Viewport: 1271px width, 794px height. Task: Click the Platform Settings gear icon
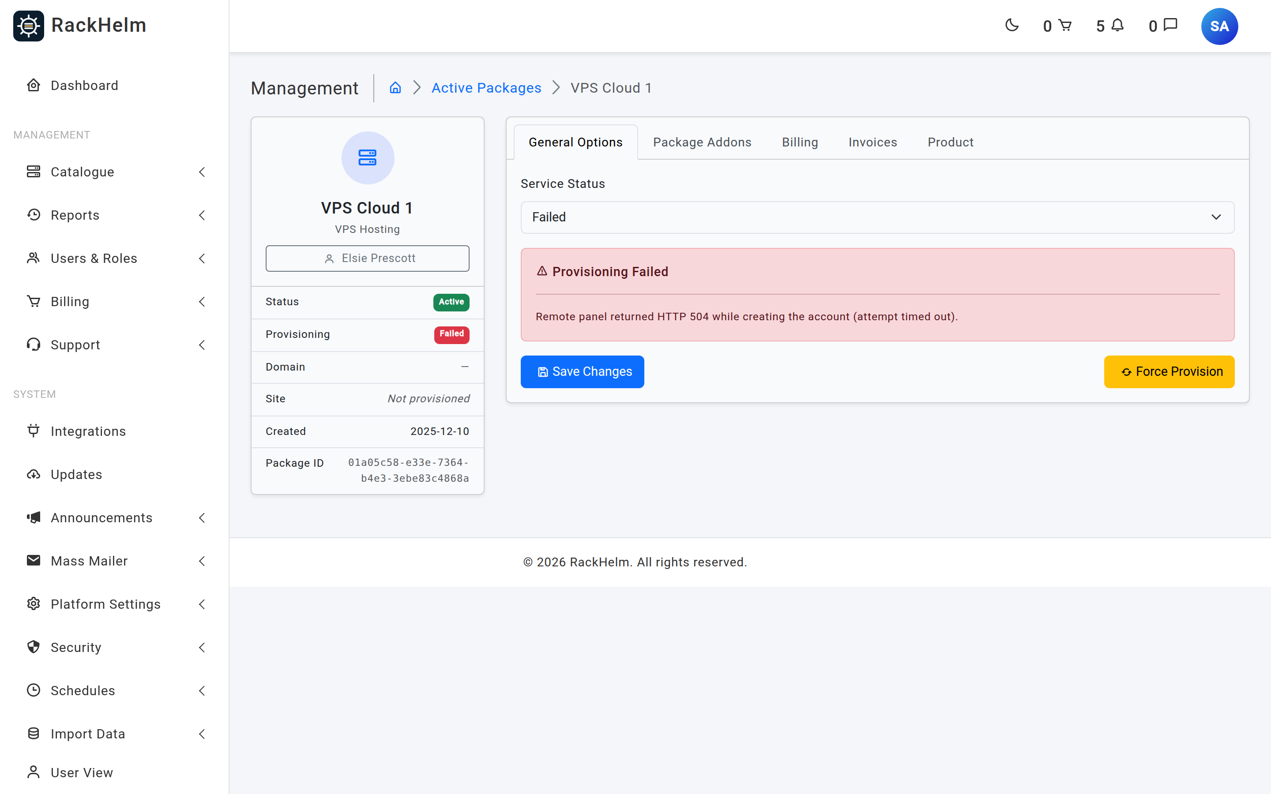tap(34, 604)
